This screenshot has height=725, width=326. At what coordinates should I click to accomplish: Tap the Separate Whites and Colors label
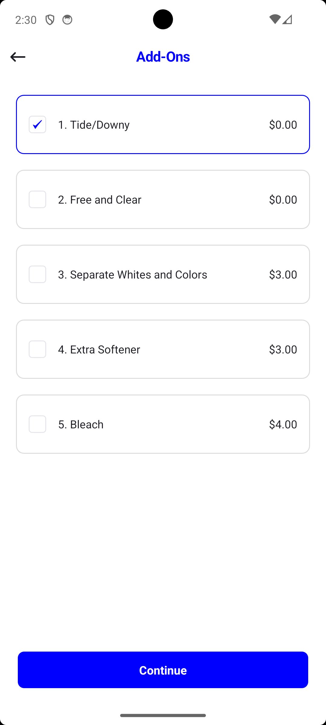coord(133,275)
